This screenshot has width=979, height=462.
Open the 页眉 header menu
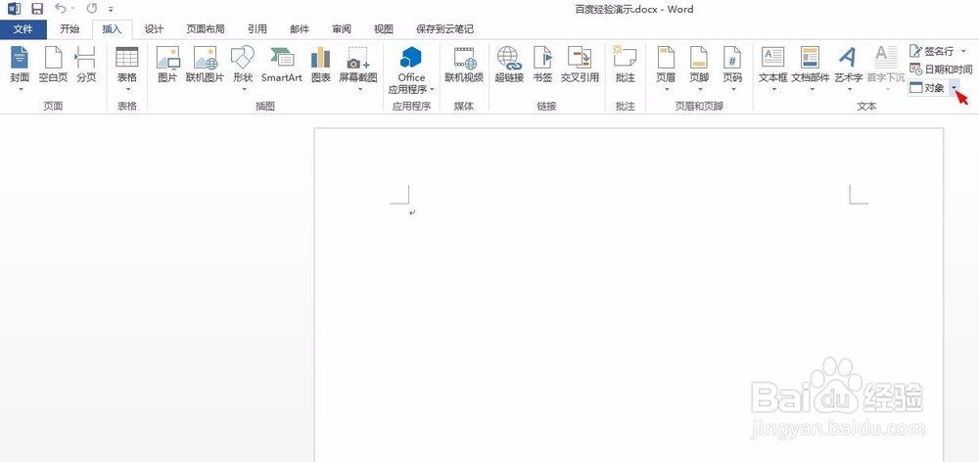[666, 69]
